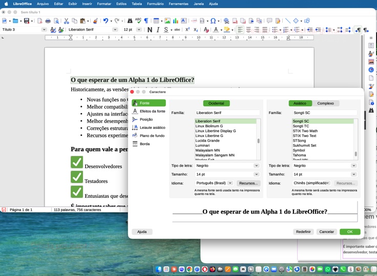
Task: Click the Ajuda button
Action: (142, 232)
